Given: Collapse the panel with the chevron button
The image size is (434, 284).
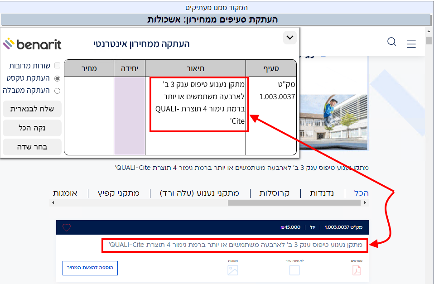Looking at the screenshot, I should [x=289, y=37].
